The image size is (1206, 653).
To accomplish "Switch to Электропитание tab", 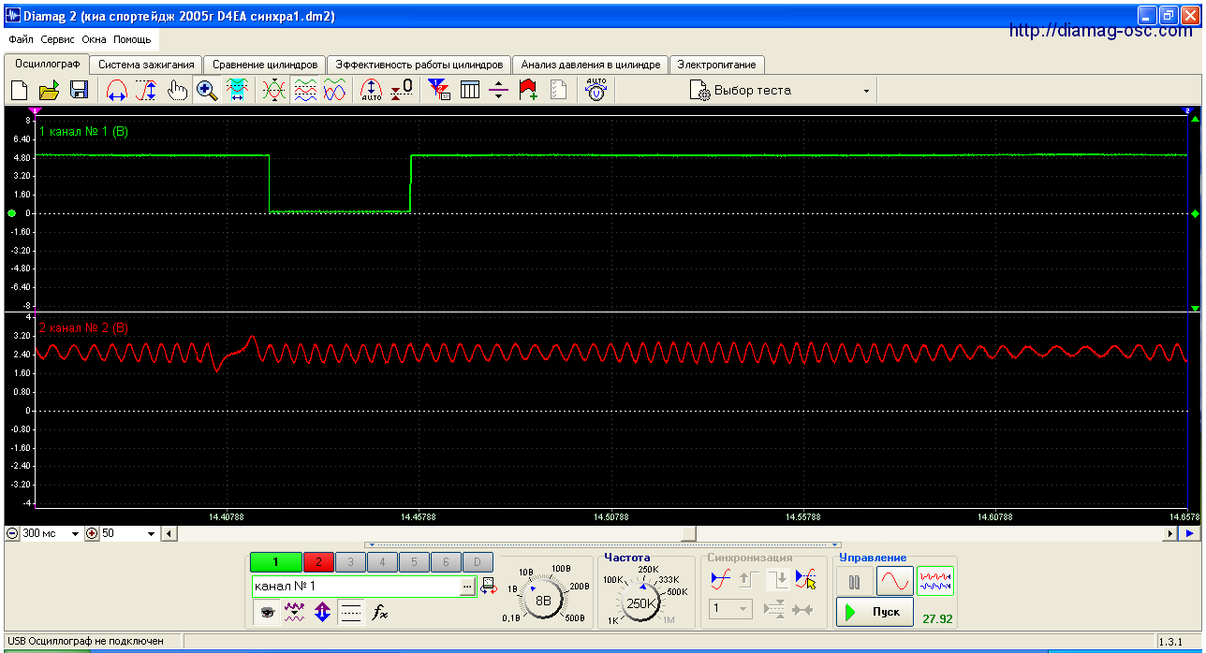I will [x=717, y=65].
